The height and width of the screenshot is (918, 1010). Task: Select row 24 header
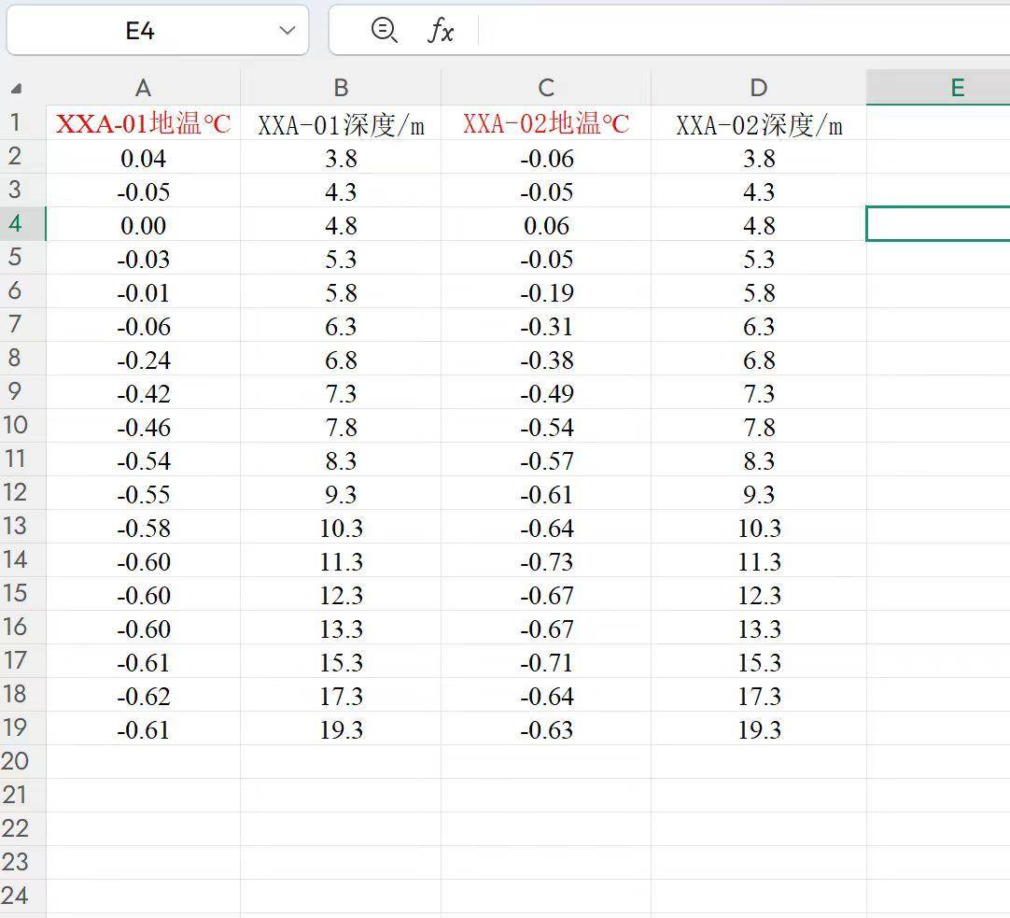tap(15, 896)
